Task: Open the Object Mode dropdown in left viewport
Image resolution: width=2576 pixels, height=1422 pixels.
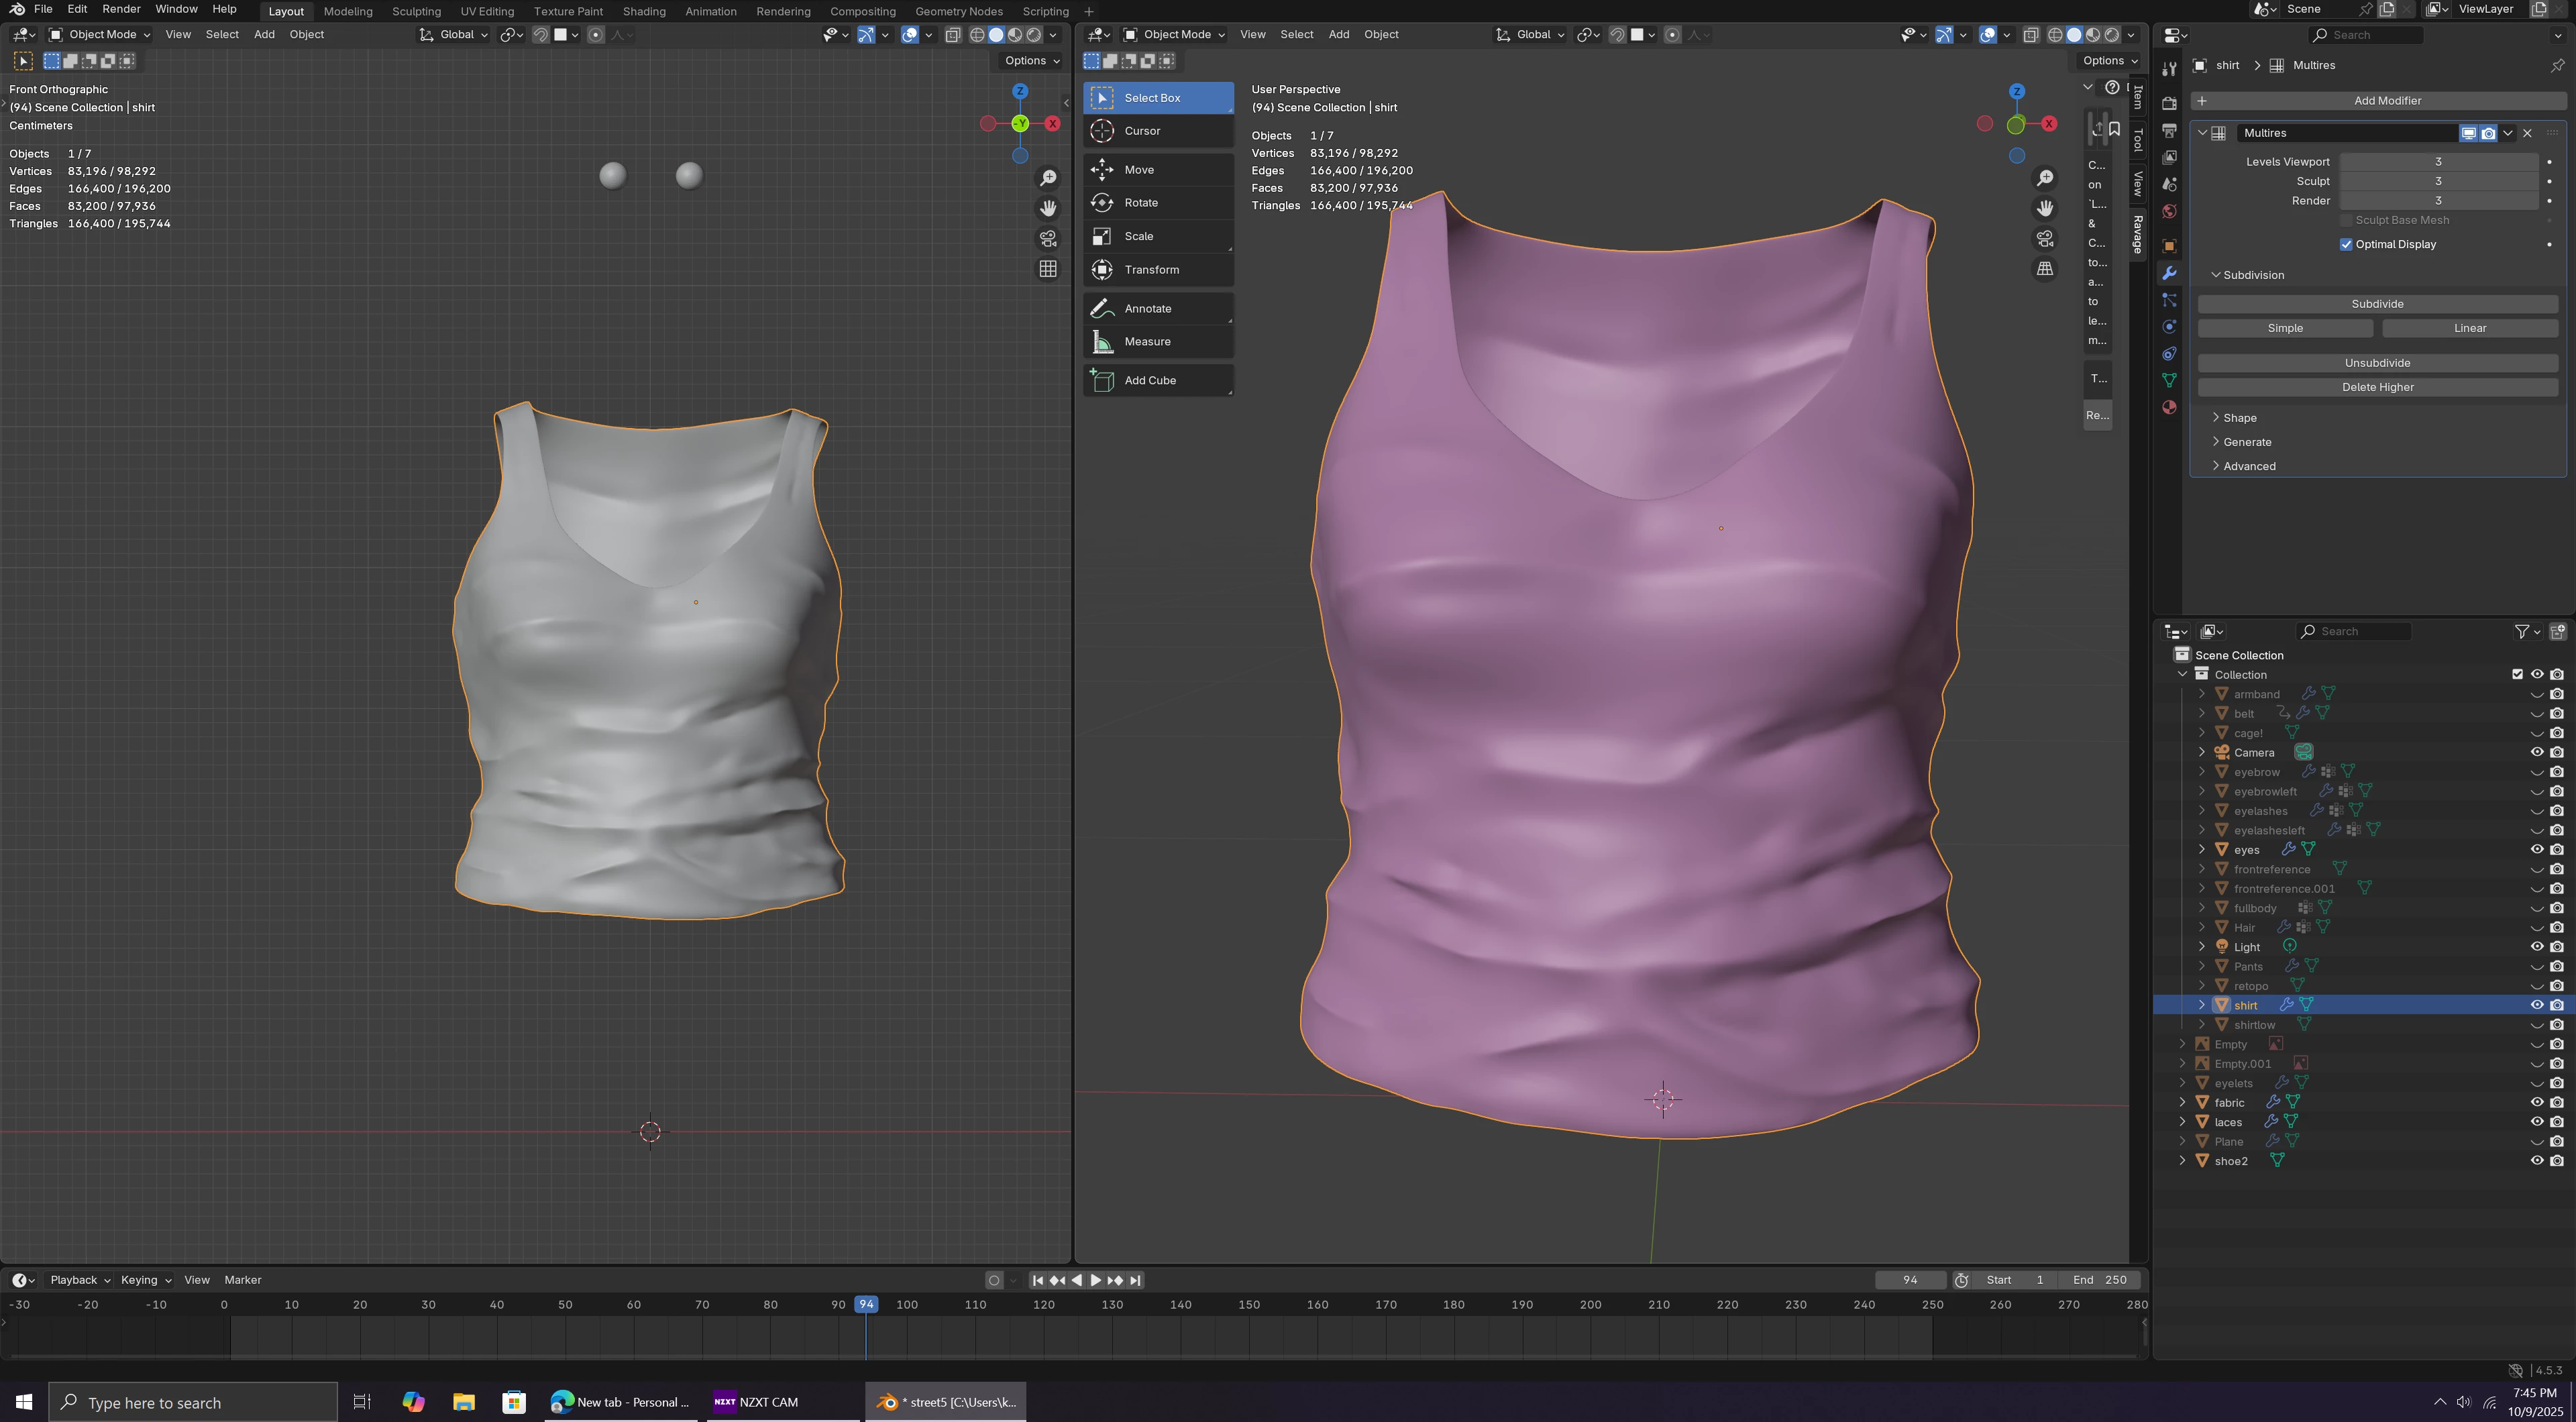Action: tap(100, 35)
